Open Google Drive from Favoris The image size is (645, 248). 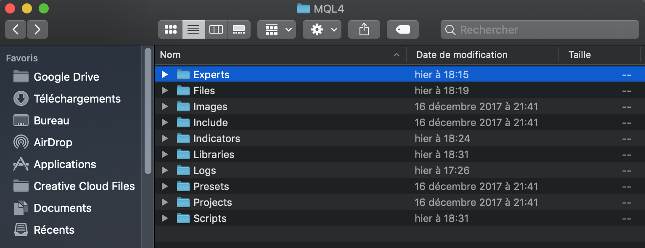click(66, 77)
